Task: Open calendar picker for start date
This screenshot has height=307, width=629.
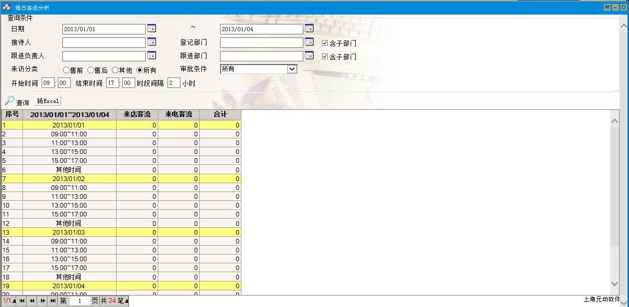Action: pyautogui.click(x=151, y=29)
